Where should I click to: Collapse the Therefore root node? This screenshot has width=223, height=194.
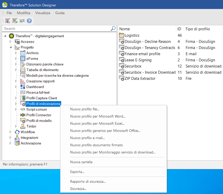point(5,36)
